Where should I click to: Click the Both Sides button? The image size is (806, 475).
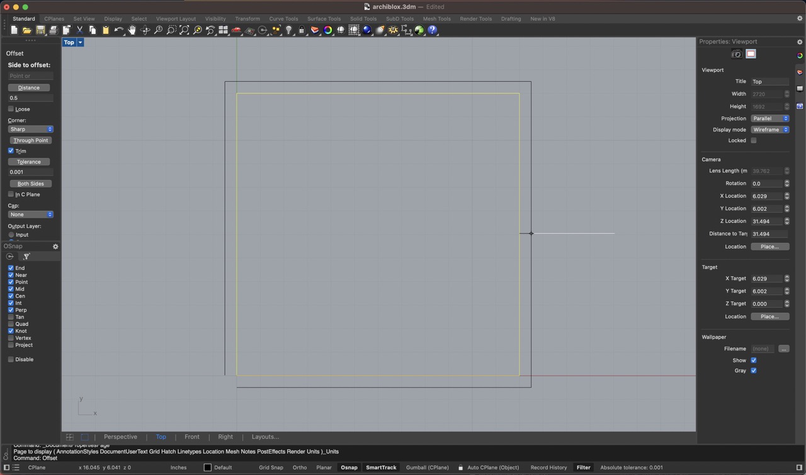pyautogui.click(x=31, y=184)
